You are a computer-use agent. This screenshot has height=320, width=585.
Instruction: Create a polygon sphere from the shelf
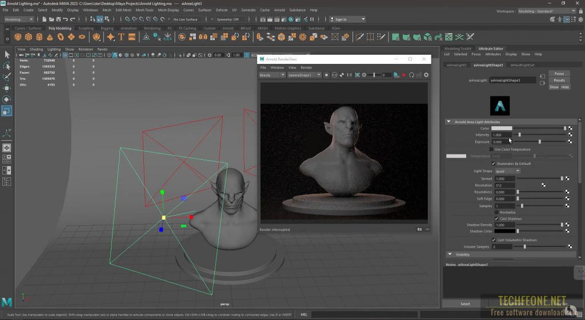(x=18, y=37)
